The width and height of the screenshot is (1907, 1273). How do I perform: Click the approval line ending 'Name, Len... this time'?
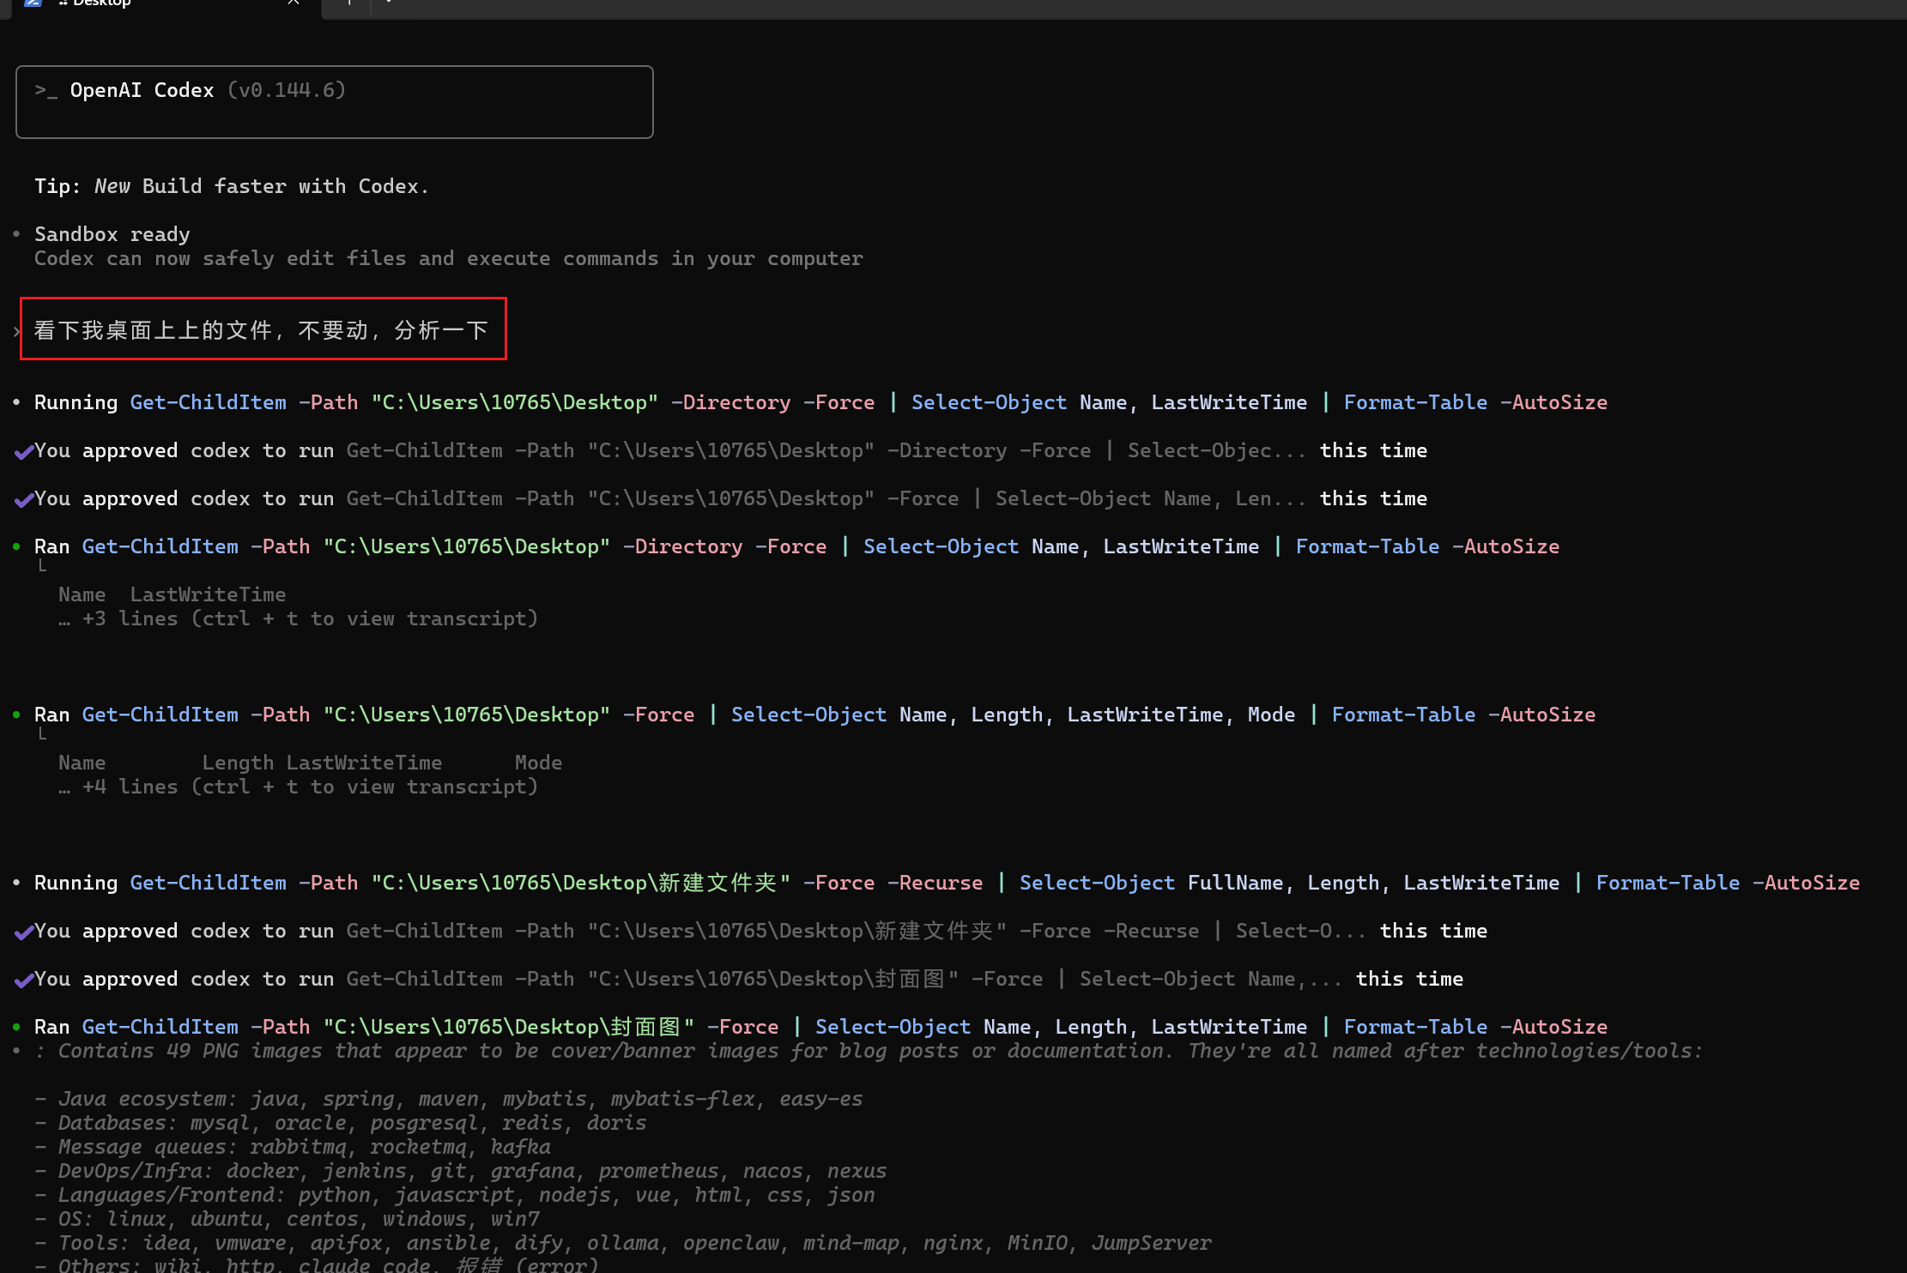[x=730, y=498]
